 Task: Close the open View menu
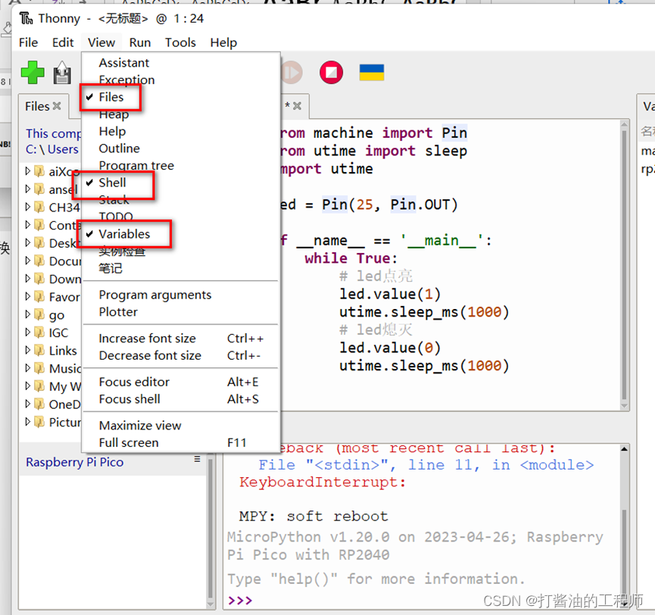coord(101,42)
